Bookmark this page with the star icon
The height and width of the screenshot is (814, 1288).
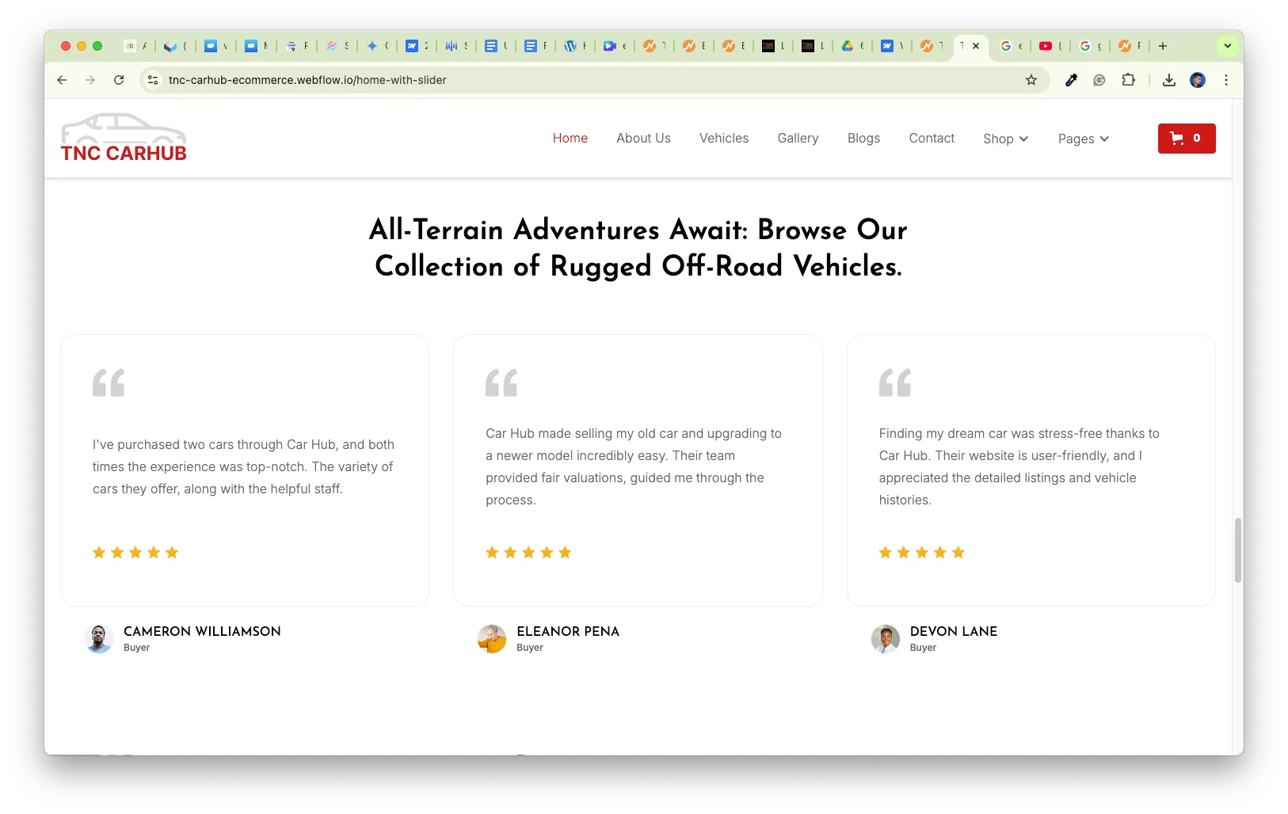click(x=1031, y=80)
